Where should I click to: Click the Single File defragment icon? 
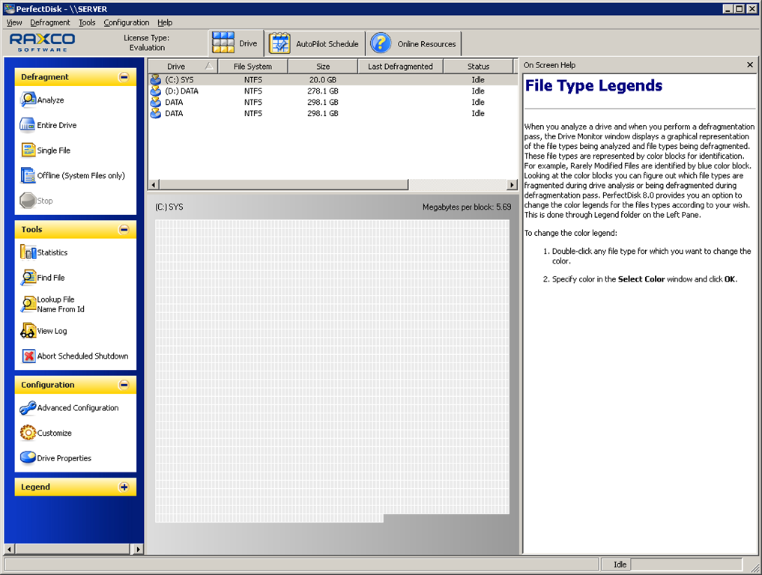pyautogui.click(x=28, y=150)
